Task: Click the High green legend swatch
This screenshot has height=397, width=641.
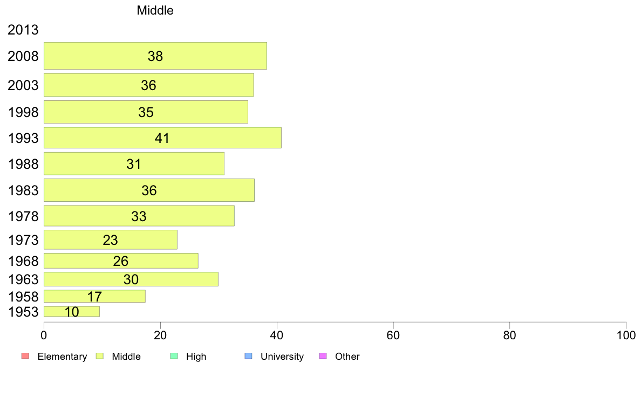Action: [x=174, y=356]
